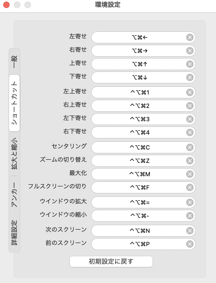This screenshot has width=216, height=283.
Task: Clear the 最大化 shortcut with its X icon
Action: pos(190,174)
